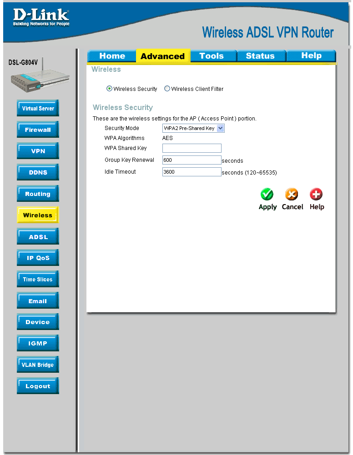Click the 'seconds (120~65535)' hint text
The image size is (353, 455).
tap(249, 173)
